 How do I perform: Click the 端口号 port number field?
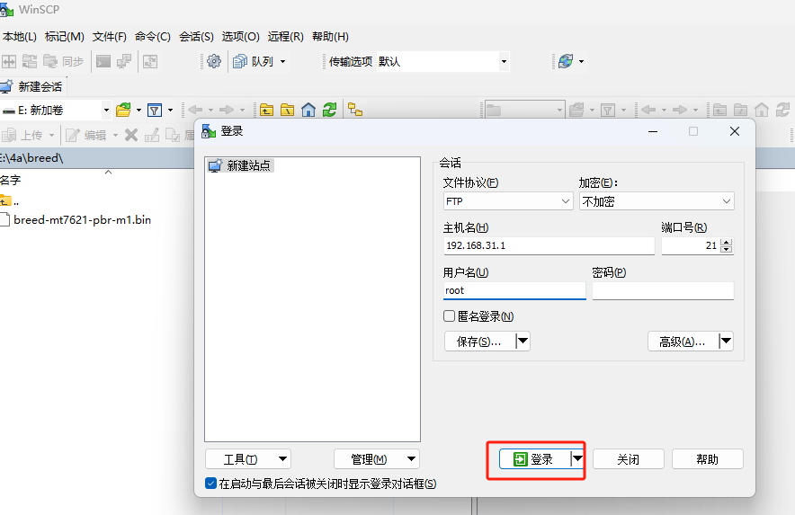pos(691,246)
